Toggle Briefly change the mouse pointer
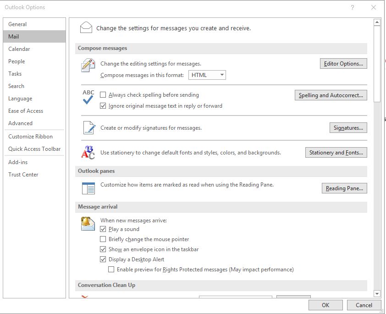This screenshot has width=386, height=314. coord(103,239)
